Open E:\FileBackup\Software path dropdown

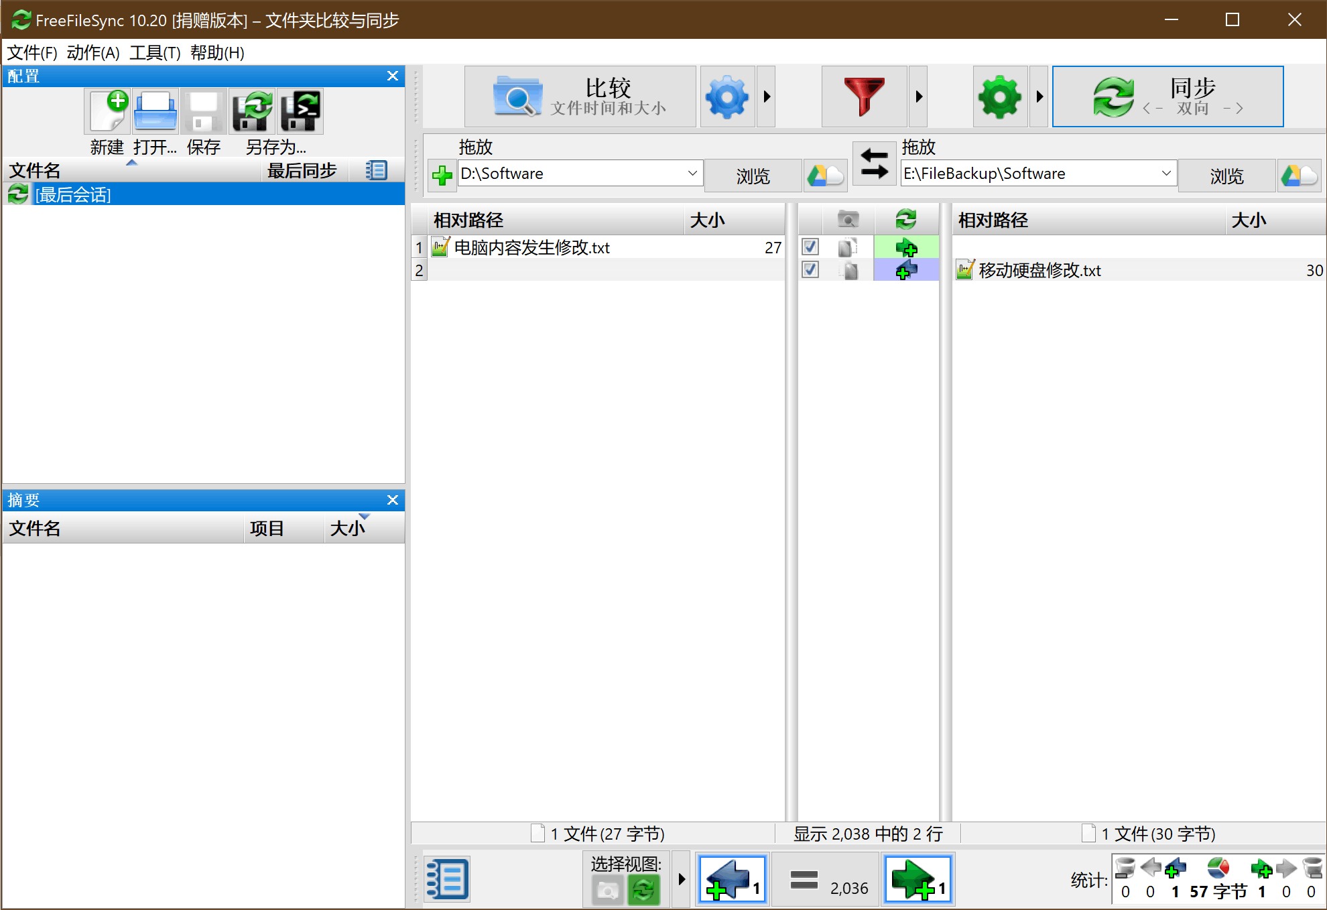pyautogui.click(x=1166, y=174)
